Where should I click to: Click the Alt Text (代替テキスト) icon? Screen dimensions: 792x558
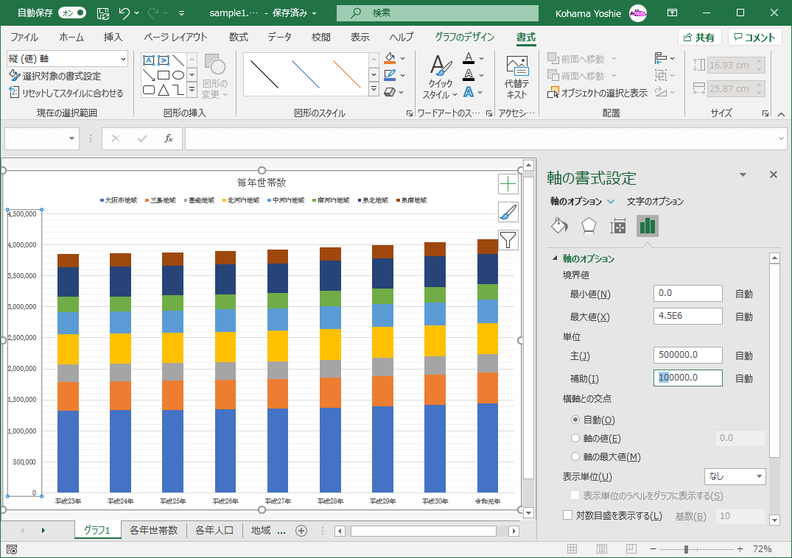point(516,77)
